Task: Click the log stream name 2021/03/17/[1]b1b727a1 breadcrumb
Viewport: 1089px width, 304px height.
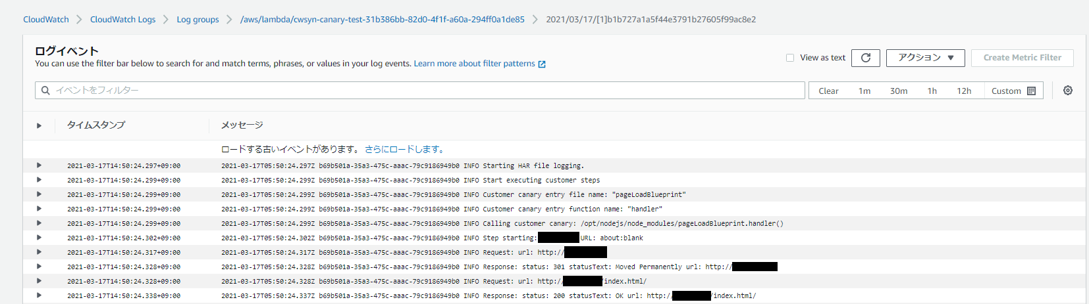Action: pyautogui.click(x=651, y=20)
